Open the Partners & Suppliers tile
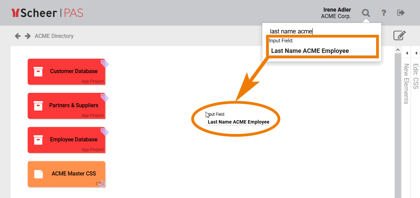Viewport: 420px width, 198px height. click(x=67, y=106)
